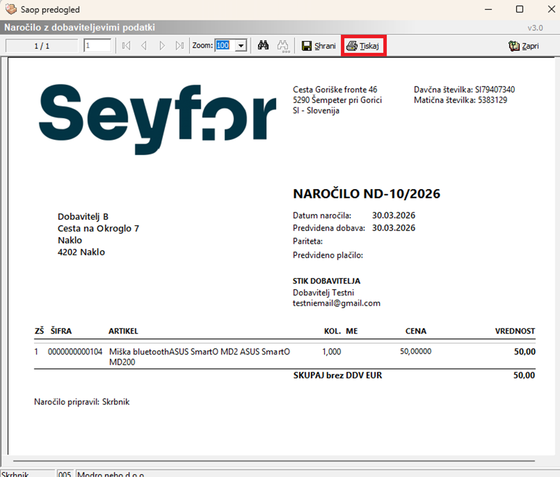Click Modro nebo d.o.o. in status bar
Image resolution: width=560 pixels, height=477 pixels.
110,474
